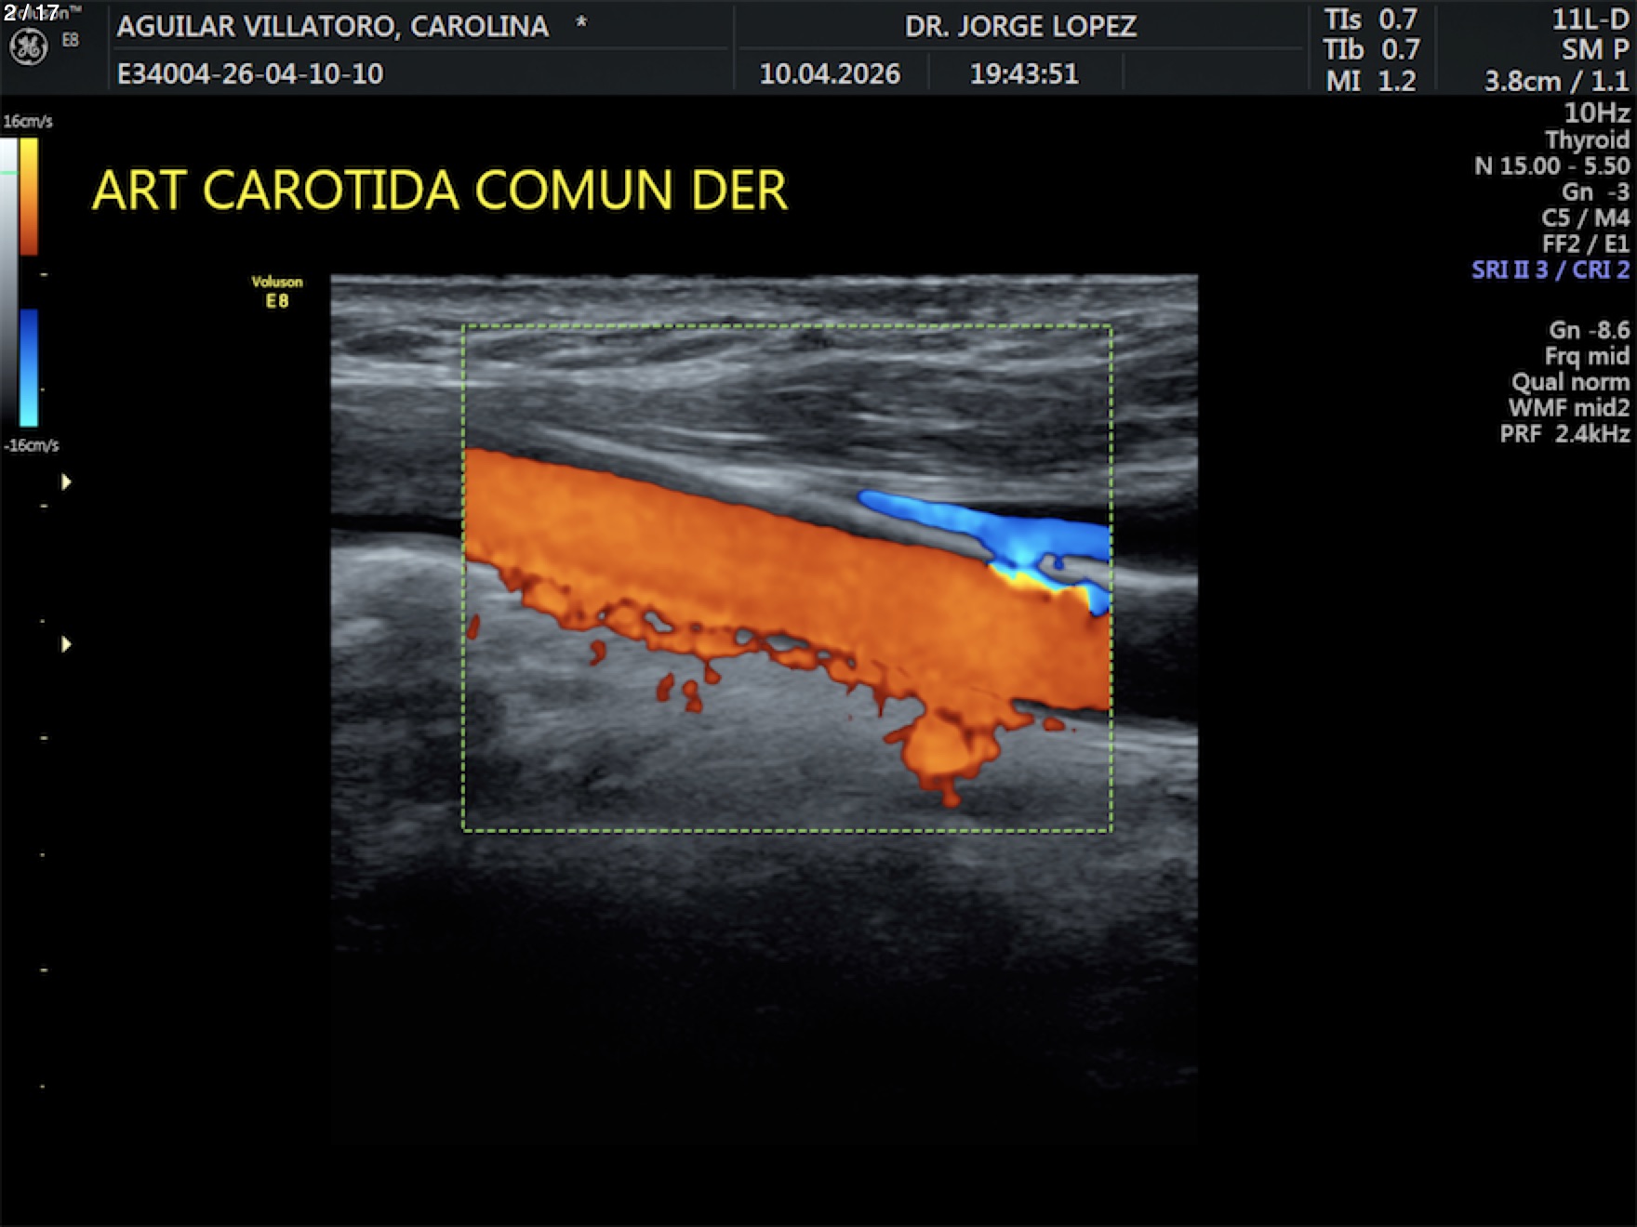Click the upper focal zone triangle marker
1637x1227 pixels.
click(66, 482)
